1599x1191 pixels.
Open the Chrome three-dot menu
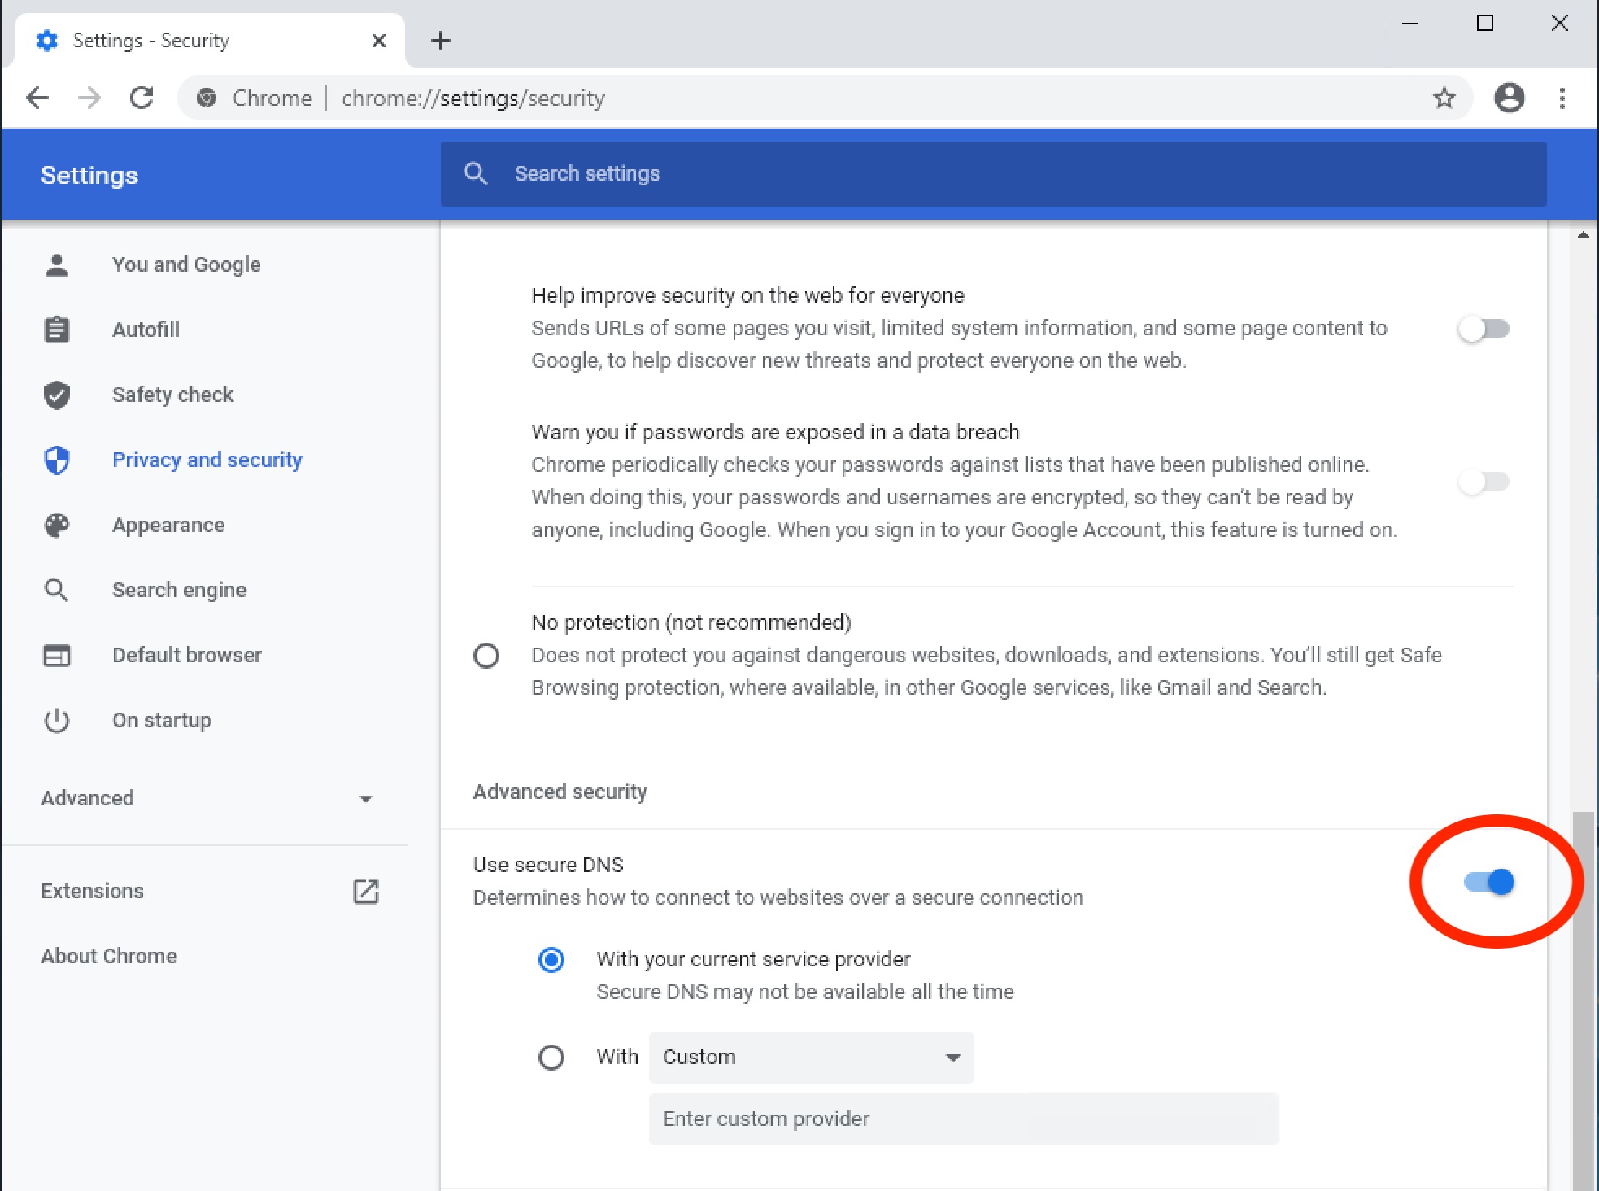click(x=1562, y=98)
